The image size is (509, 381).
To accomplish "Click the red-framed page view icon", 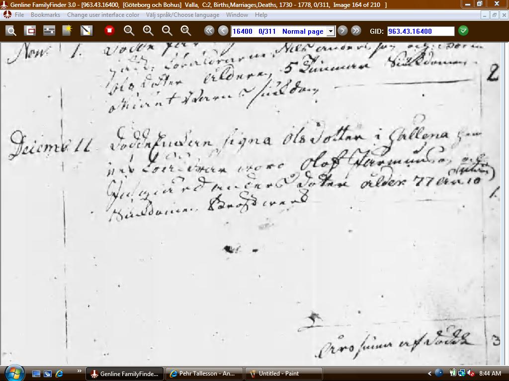I will [30, 31].
